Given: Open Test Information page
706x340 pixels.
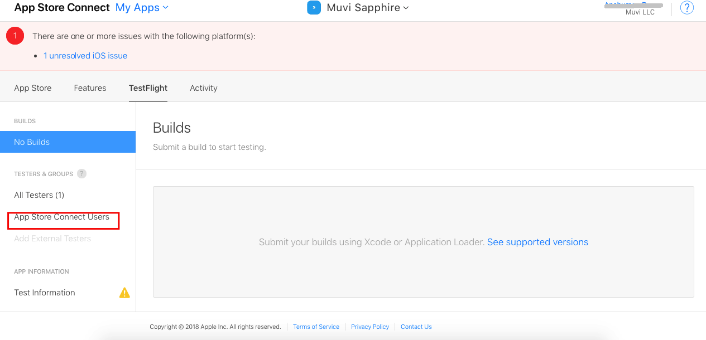Looking at the screenshot, I should pyautogui.click(x=45, y=293).
